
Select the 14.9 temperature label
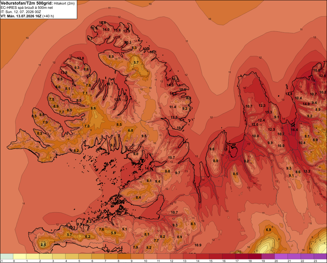[306, 104]
